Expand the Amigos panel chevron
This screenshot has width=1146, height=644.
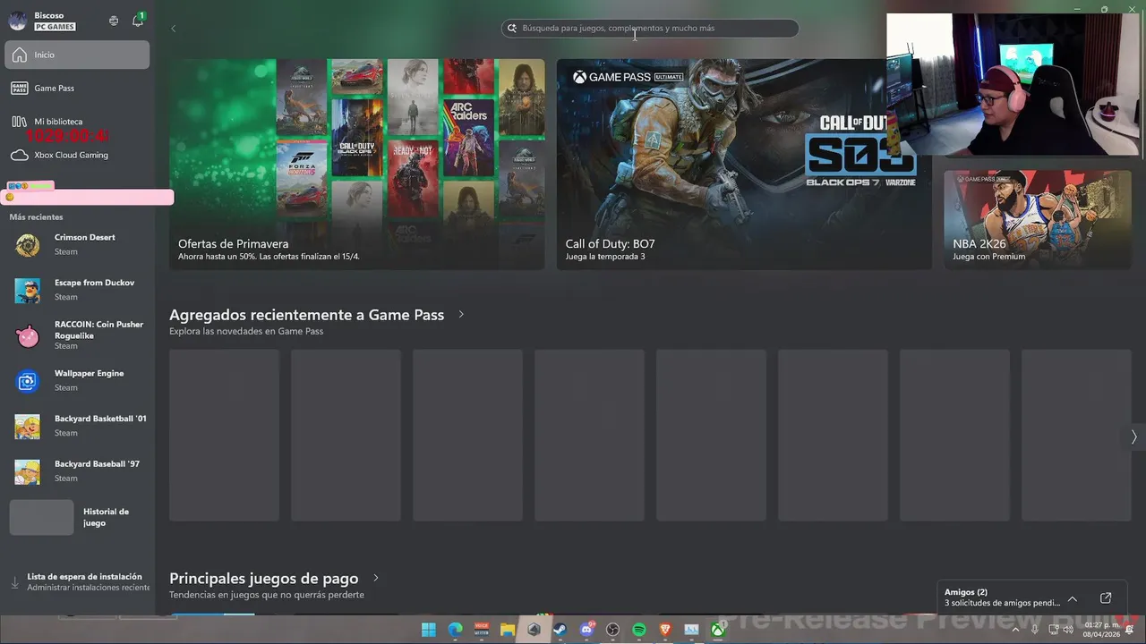coord(1072,598)
